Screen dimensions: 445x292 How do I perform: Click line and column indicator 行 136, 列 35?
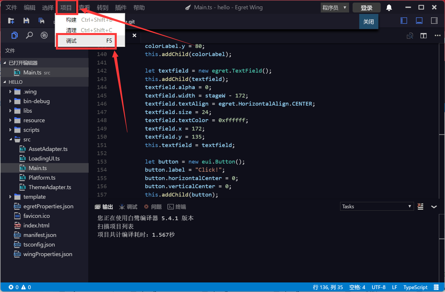328,287
